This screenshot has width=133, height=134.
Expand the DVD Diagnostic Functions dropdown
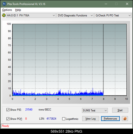tap(75, 16)
